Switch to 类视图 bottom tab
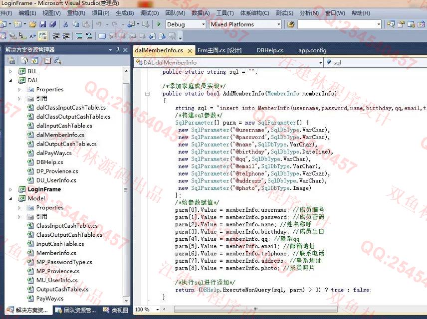The image size is (427, 319). (115, 310)
